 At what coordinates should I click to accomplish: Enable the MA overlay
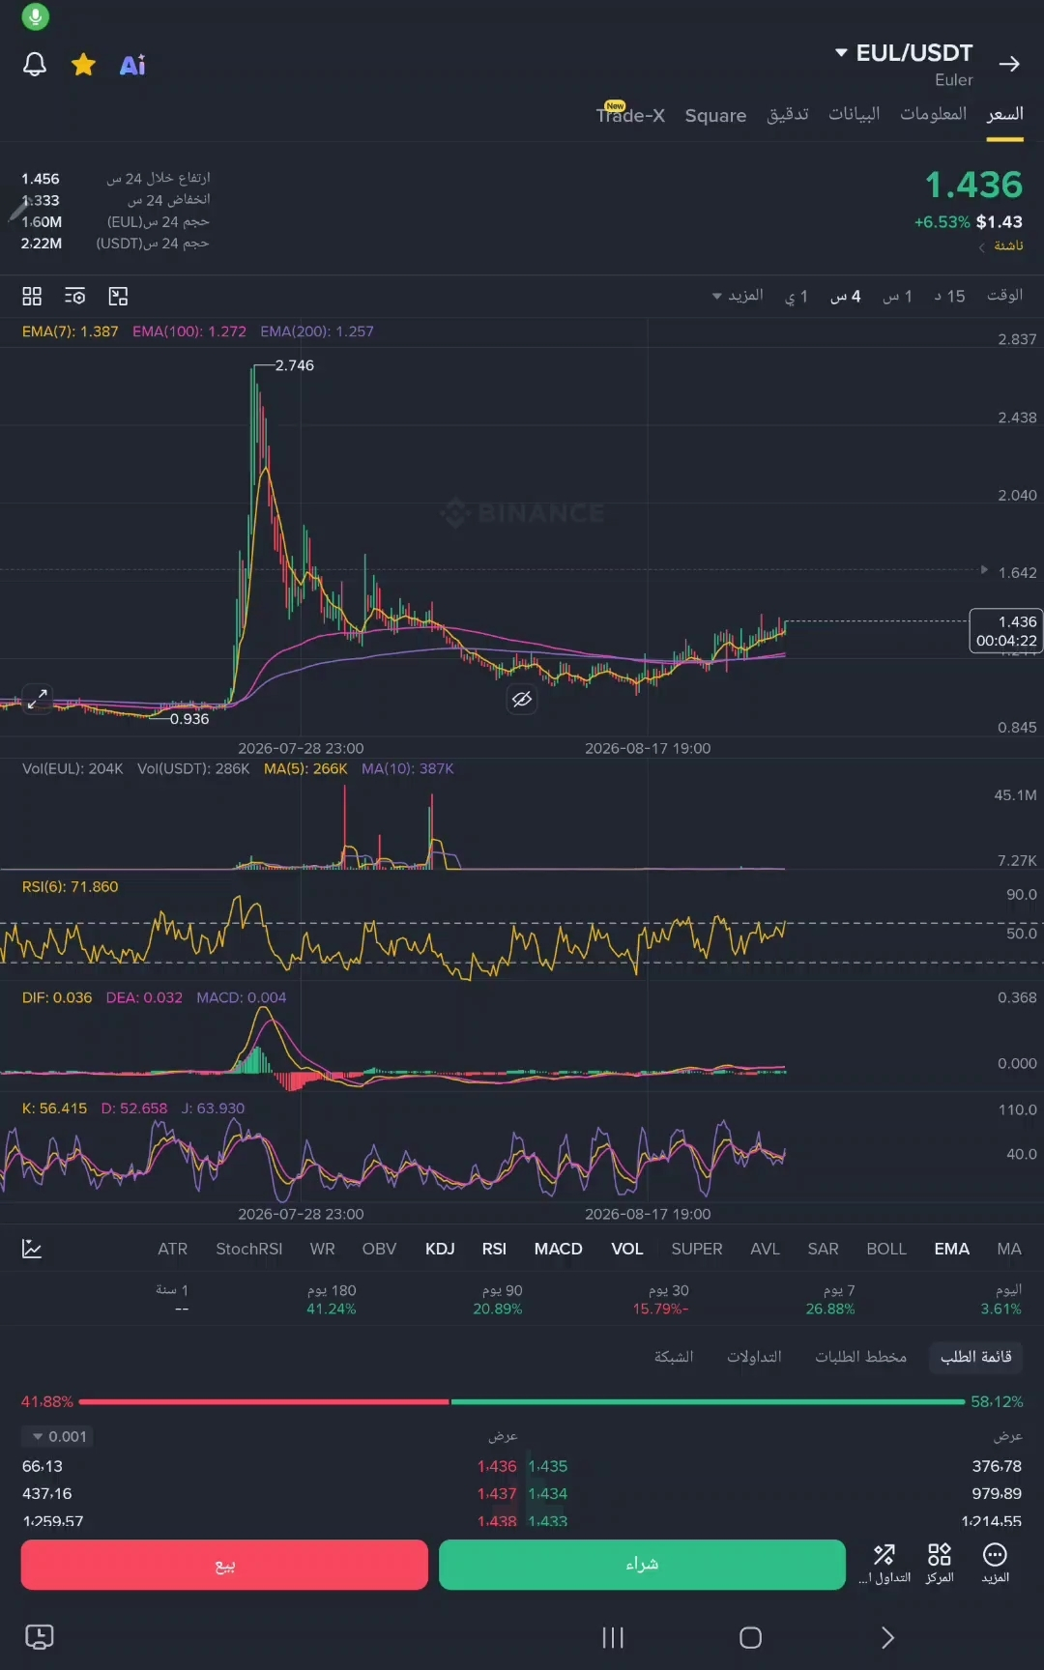coord(1009,1249)
